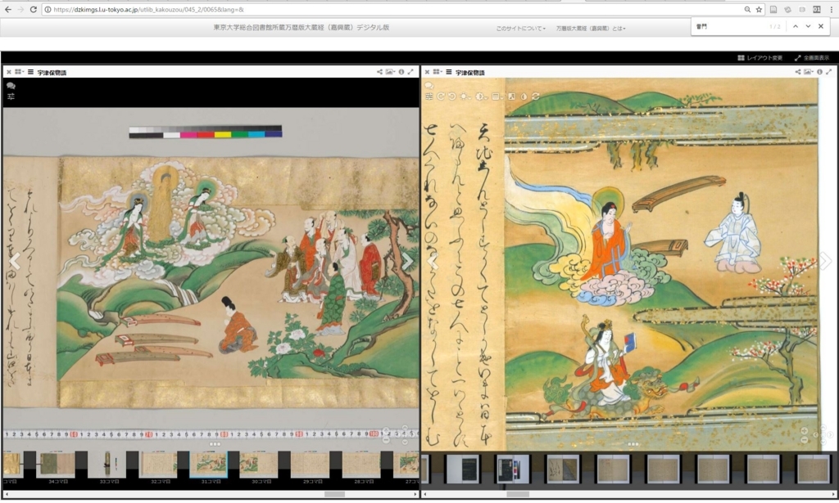Screen dimensions: 839x503
Task: Close the left viewer window slot
Action: 8,72
